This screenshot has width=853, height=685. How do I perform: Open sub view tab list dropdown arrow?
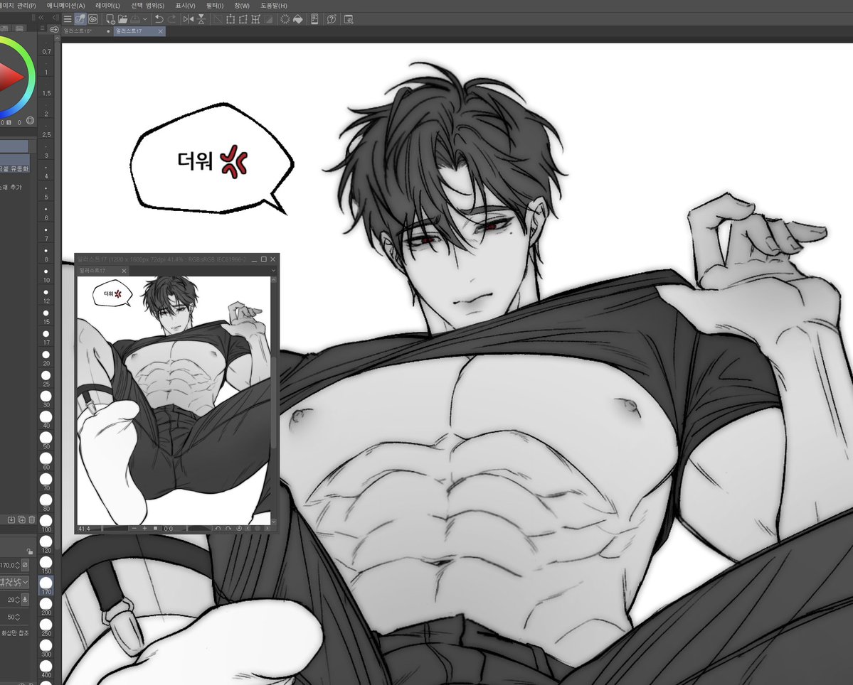pyautogui.click(x=273, y=270)
